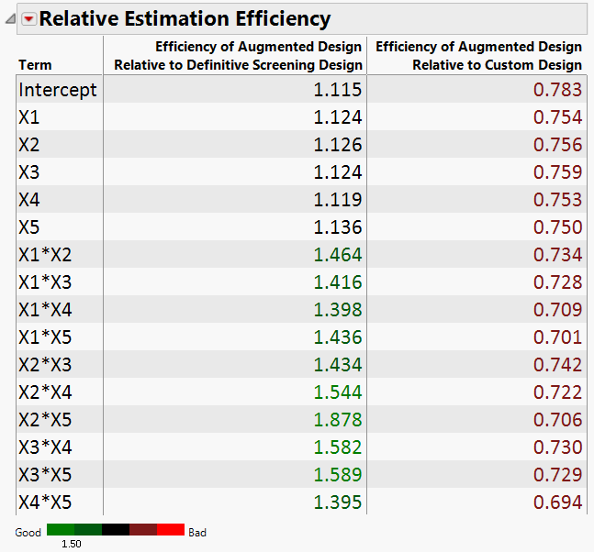Screen dimensions: 594x552
Task: Click the dark green legend swatch
Action: 88,530
